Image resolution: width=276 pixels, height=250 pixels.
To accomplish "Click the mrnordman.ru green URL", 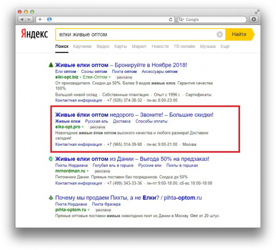I will point(70,171).
